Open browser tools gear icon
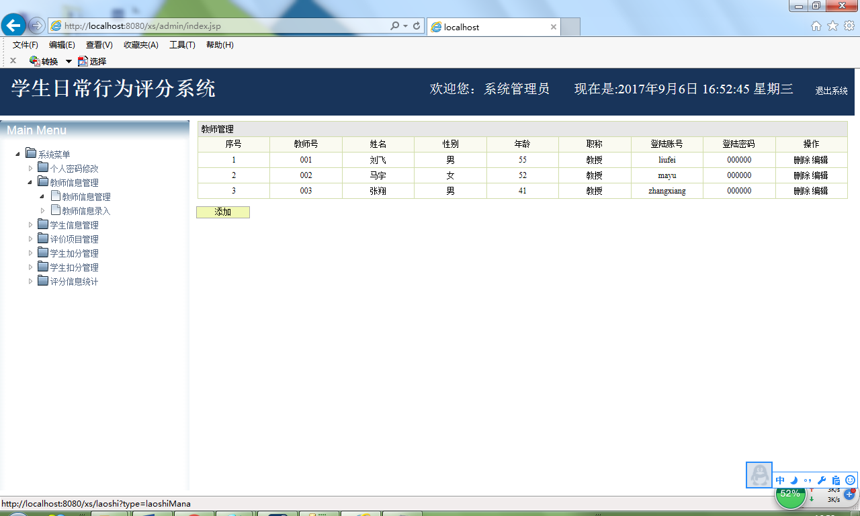The height and width of the screenshot is (516, 860). click(x=849, y=26)
